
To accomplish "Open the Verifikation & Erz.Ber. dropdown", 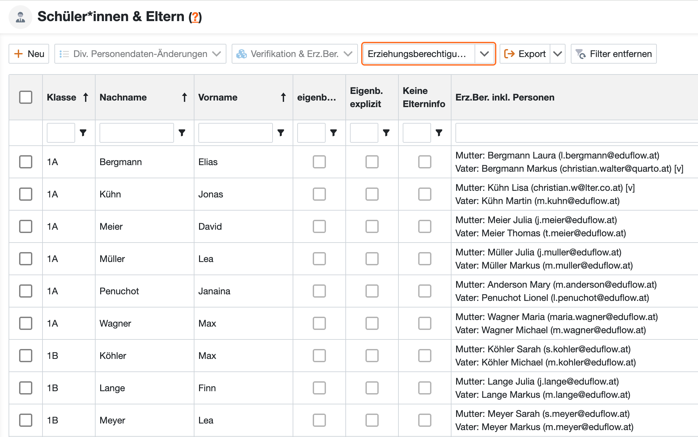I will tap(295, 54).
